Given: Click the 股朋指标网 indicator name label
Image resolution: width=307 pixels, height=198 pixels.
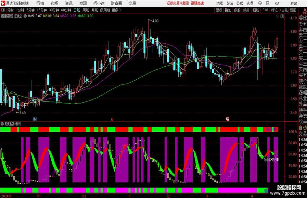Looking at the screenshot, I should 13,124.
